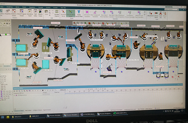Open S7-PLCSIM Advanced from the taskbar

(88, 114)
